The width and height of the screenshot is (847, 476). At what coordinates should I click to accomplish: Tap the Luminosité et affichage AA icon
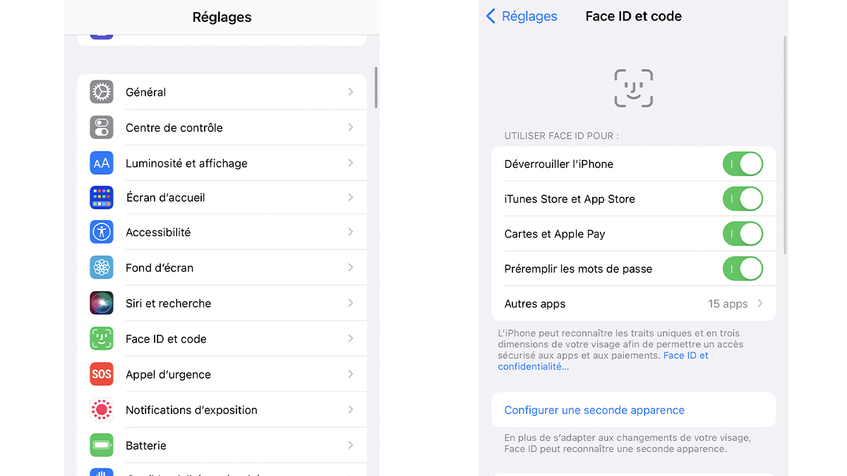[x=102, y=163]
